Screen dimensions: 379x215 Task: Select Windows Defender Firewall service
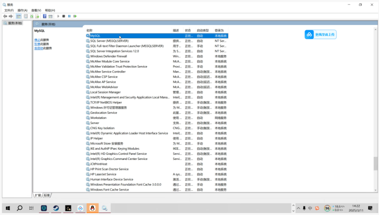157,56
